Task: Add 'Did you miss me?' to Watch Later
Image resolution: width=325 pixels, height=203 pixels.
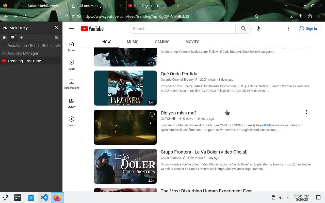Action: (x=152, y=114)
